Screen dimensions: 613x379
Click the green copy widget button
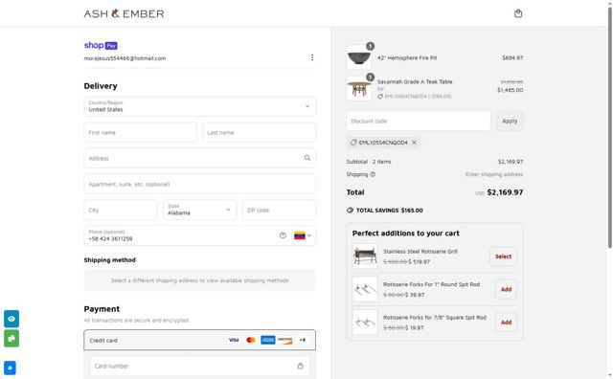click(x=11, y=339)
